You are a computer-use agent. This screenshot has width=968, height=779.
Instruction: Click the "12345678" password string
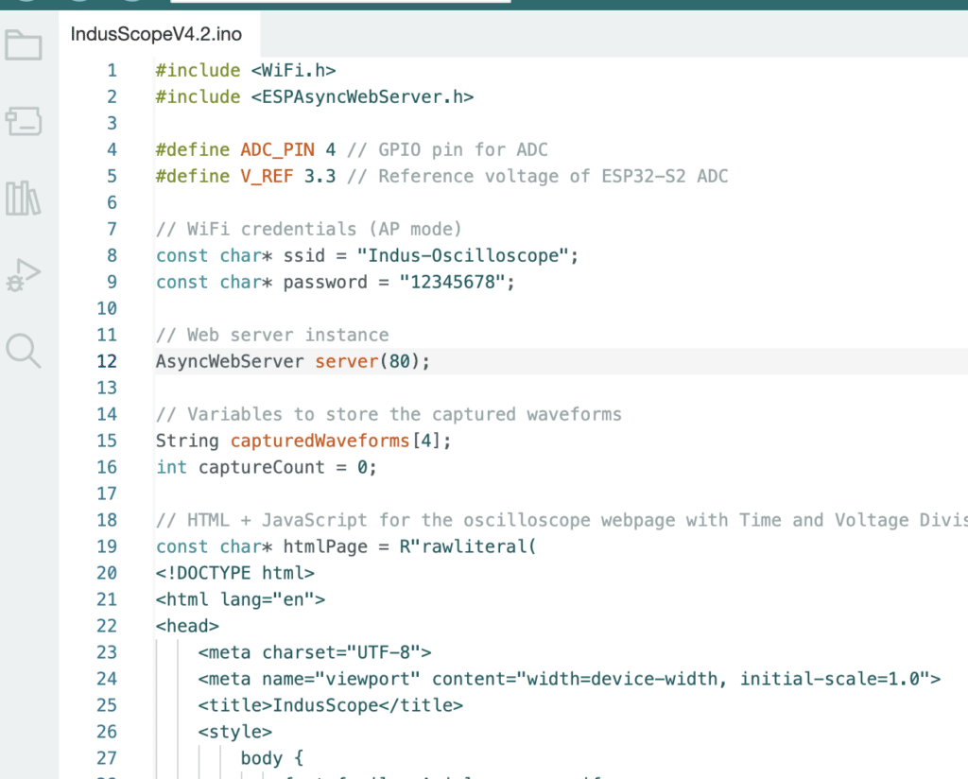452,282
